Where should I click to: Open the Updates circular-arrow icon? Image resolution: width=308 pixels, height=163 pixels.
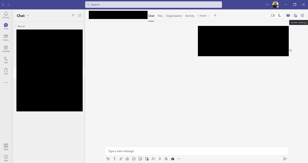pos(166,159)
